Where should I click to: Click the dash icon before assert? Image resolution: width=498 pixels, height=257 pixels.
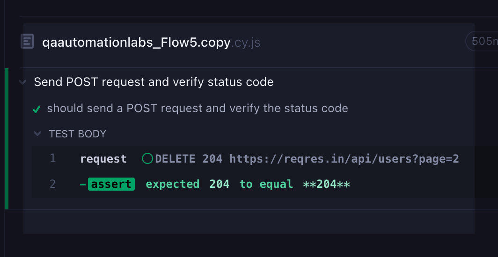point(83,185)
